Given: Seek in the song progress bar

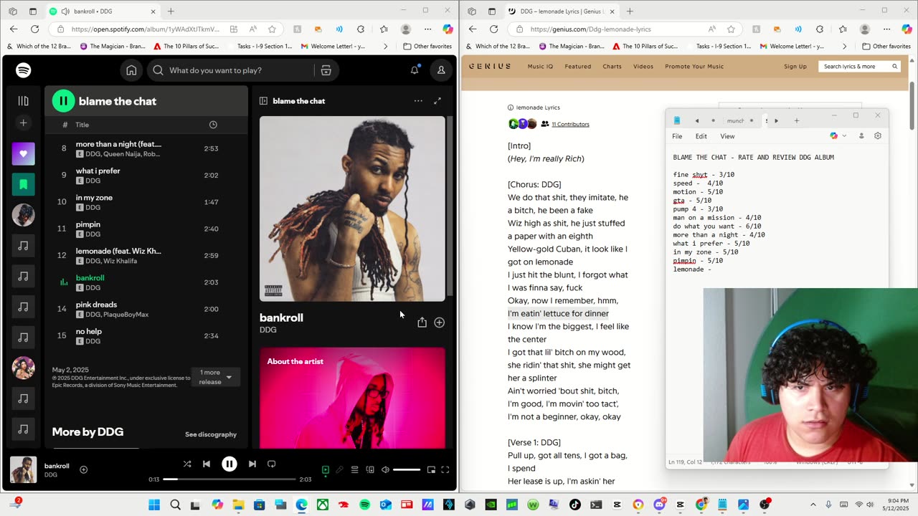Looking at the screenshot, I should click(x=229, y=479).
